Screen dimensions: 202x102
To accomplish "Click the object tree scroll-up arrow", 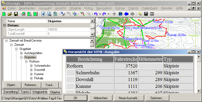I will (92, 41).
